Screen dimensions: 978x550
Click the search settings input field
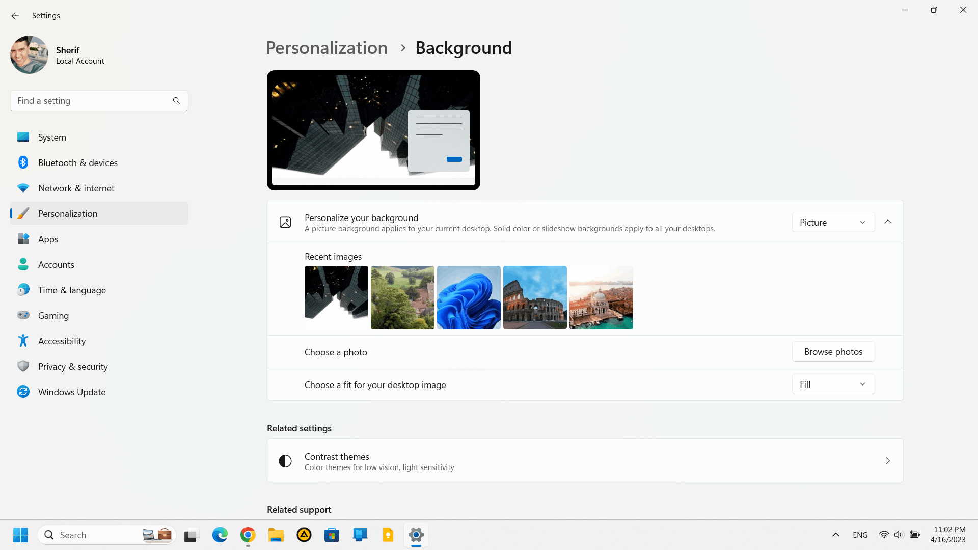pyautogui.click(x=99, y=101)
